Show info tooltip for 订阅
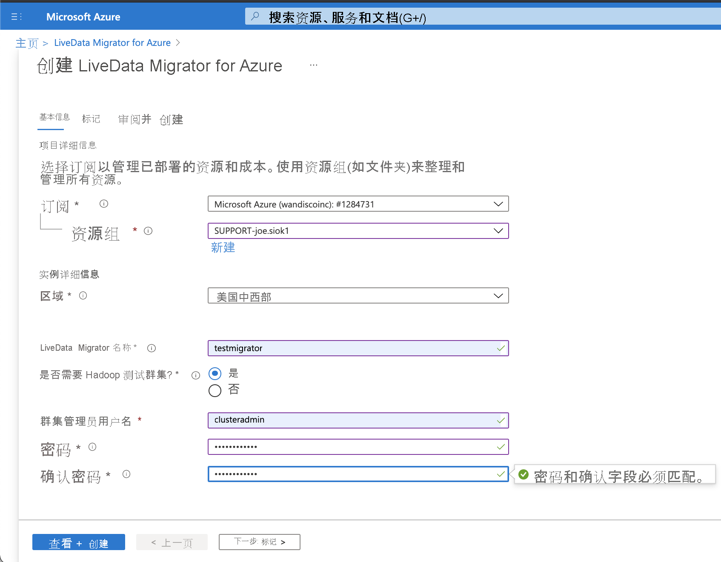721x562 pixels. (104, 204)
